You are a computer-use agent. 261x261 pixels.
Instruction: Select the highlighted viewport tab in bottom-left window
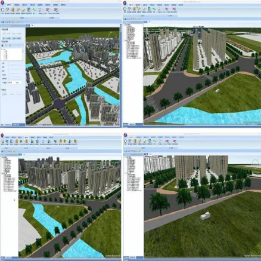20,154
